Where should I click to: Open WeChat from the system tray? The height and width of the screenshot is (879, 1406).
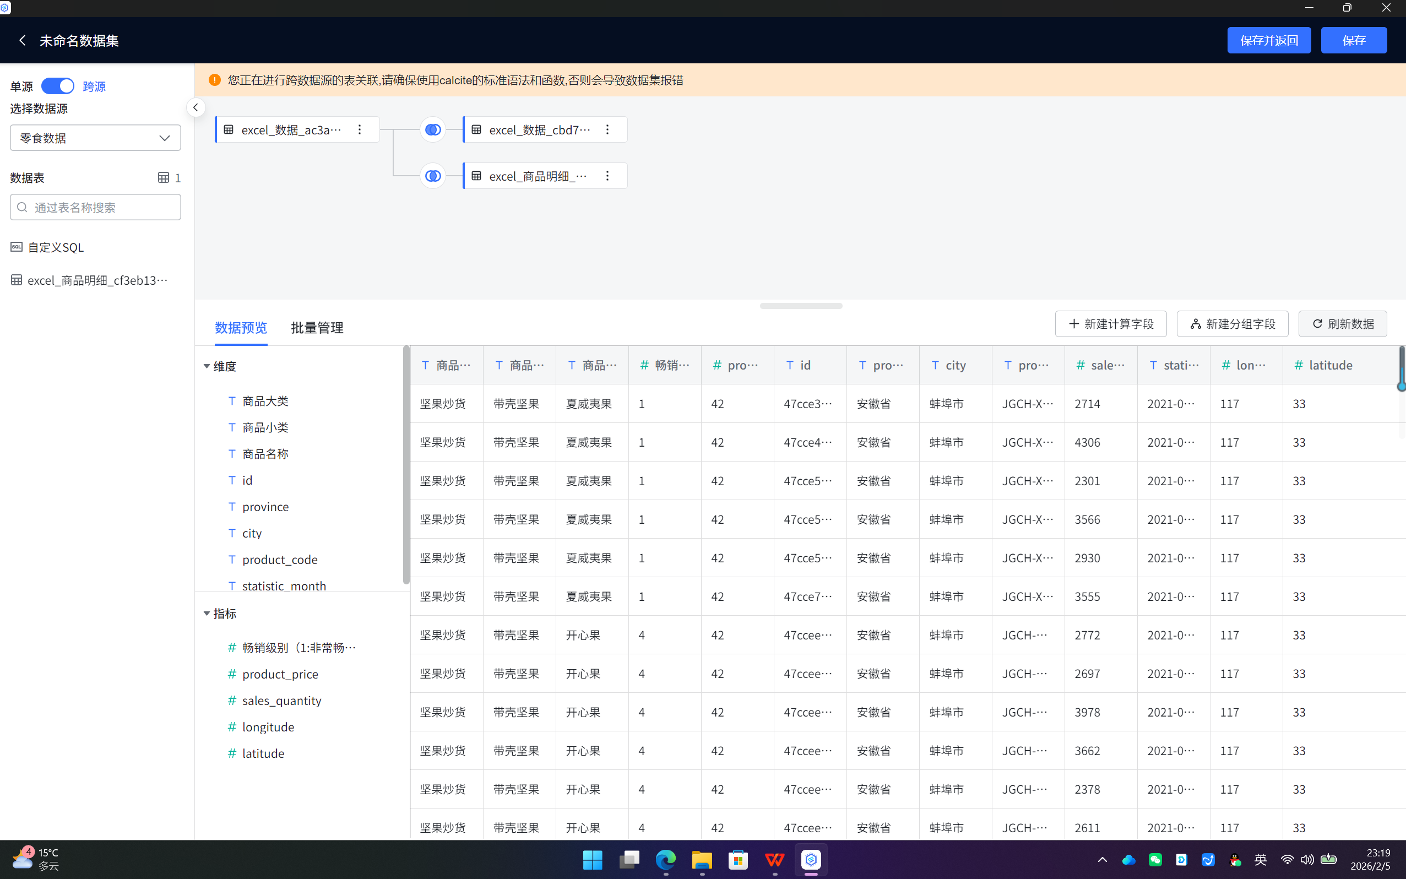point(1155,859)
